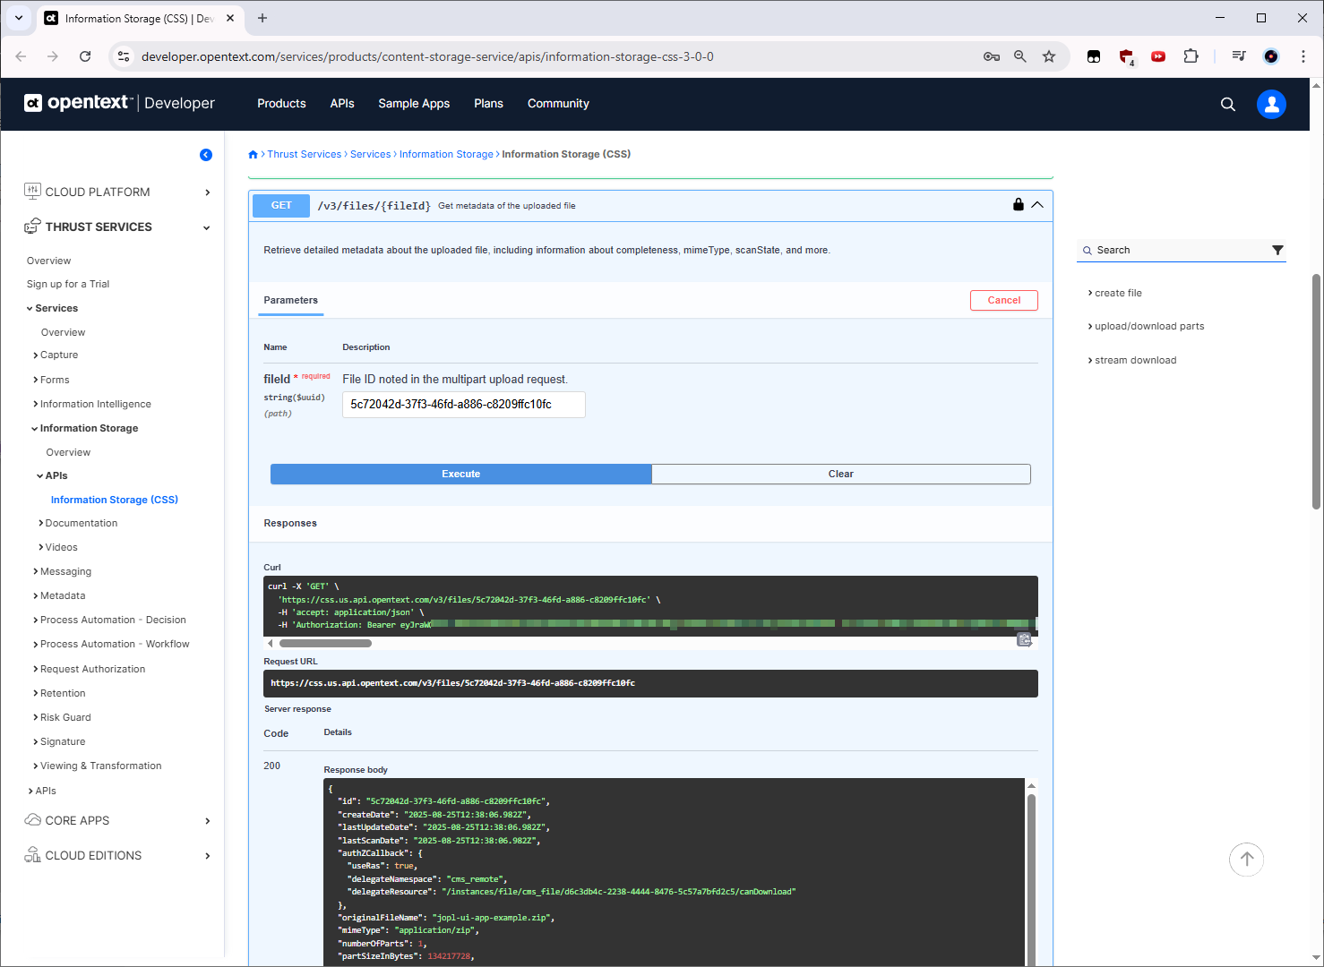The image size is (1324, 967).
Task: Select Information Storage (CSS) sidebar link
Action: [115, 500]
